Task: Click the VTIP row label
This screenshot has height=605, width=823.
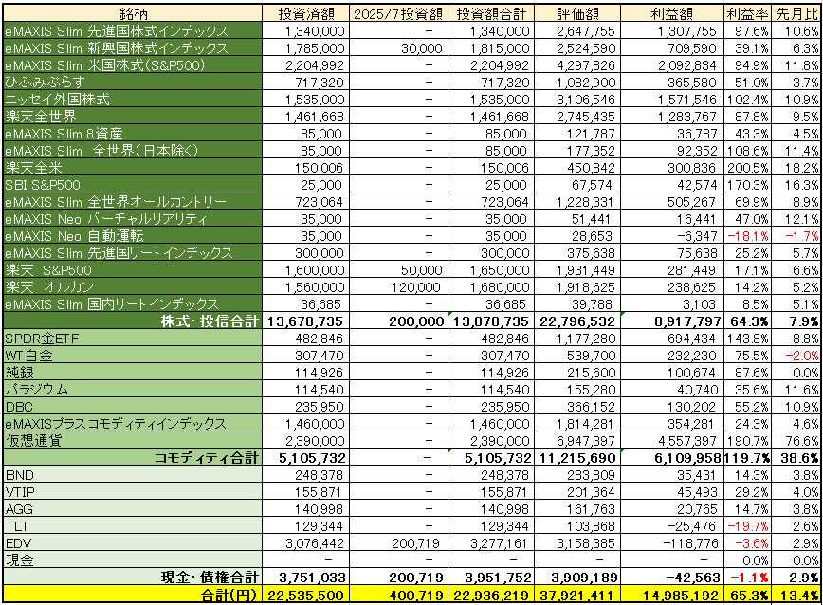Action: click(133, 492)
